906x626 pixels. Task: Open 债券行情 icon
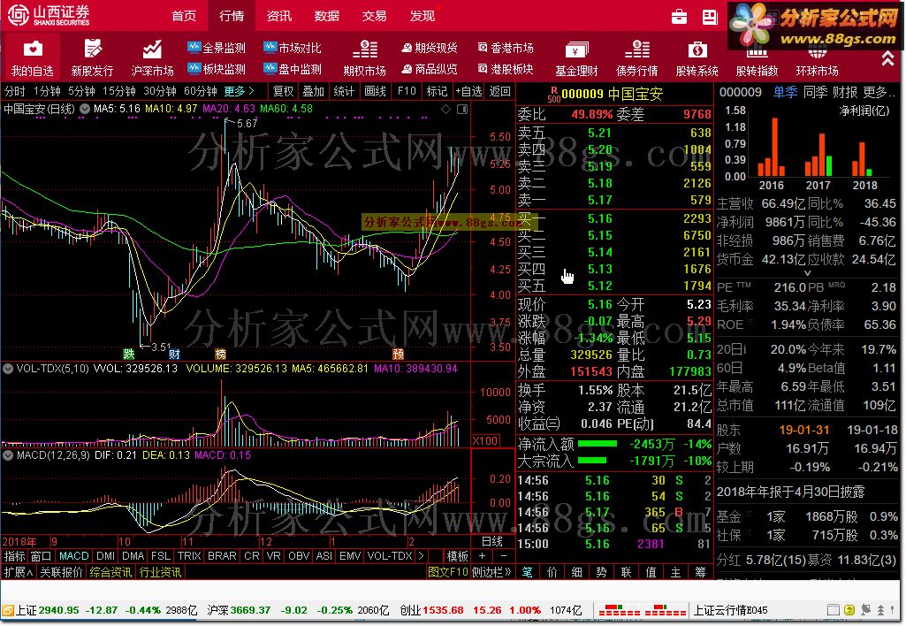tap(636, 58)
